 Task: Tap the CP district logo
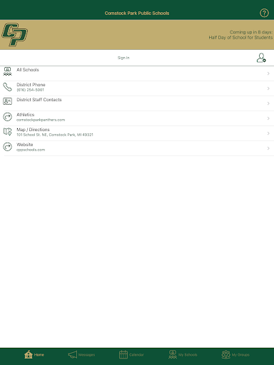[x=15, y=34]
